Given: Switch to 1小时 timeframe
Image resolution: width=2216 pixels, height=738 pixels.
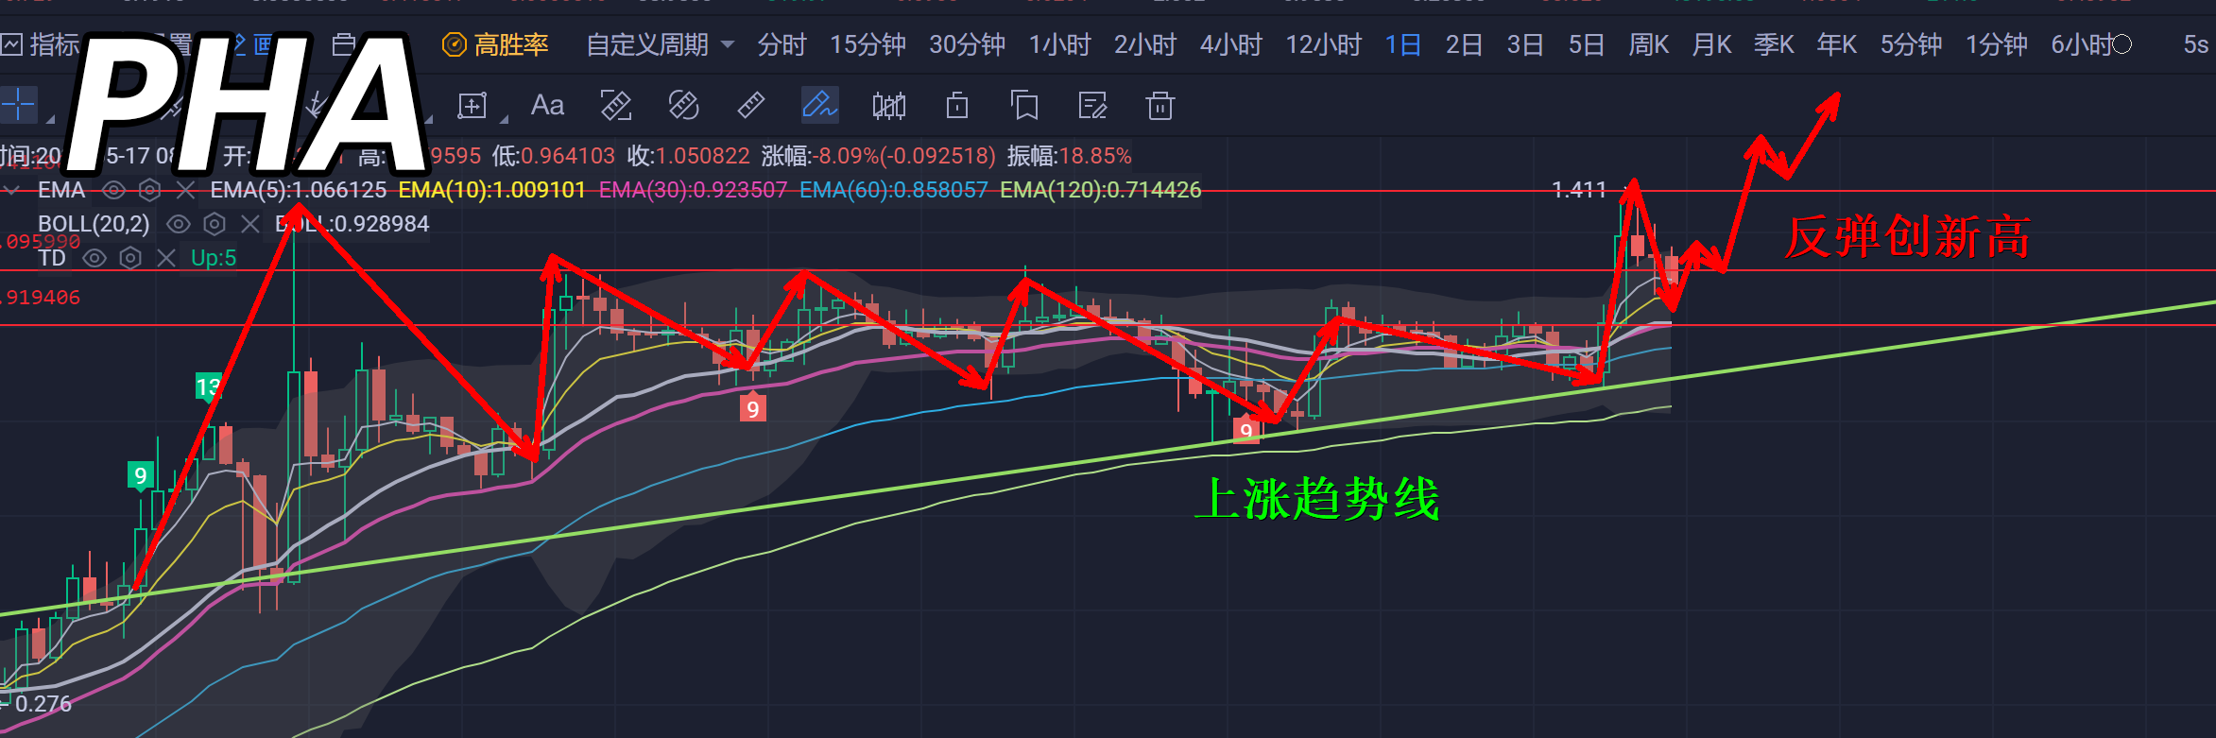Looking at the screenshot, I should click(x=1059, y=44).
